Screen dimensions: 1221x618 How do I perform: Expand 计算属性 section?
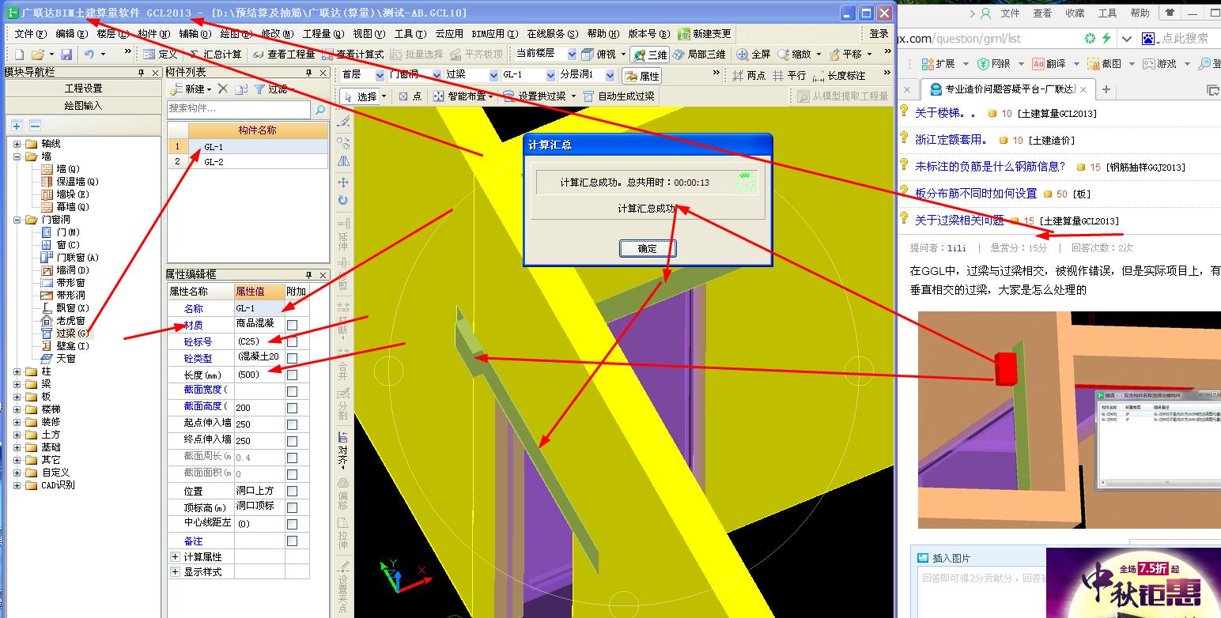coord(176,557)
